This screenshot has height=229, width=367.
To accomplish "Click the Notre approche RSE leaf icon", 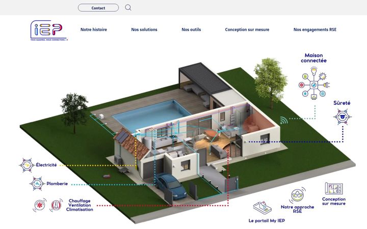I will click(x=297, y=195).
